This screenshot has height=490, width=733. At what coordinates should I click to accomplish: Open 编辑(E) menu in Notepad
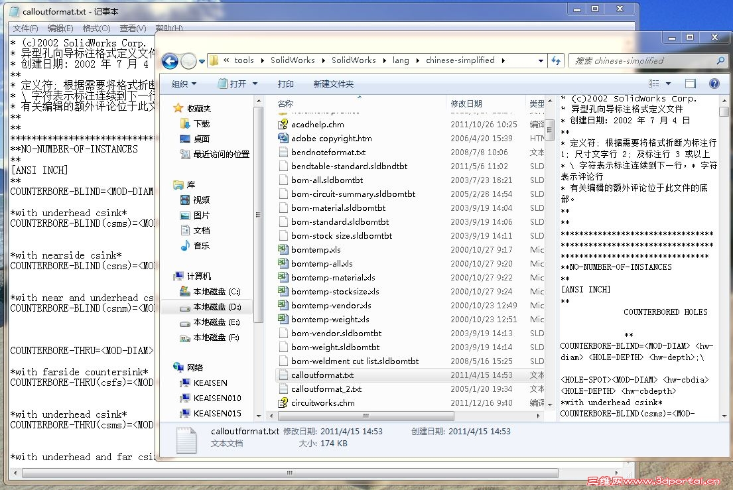[x=60, y=29]
